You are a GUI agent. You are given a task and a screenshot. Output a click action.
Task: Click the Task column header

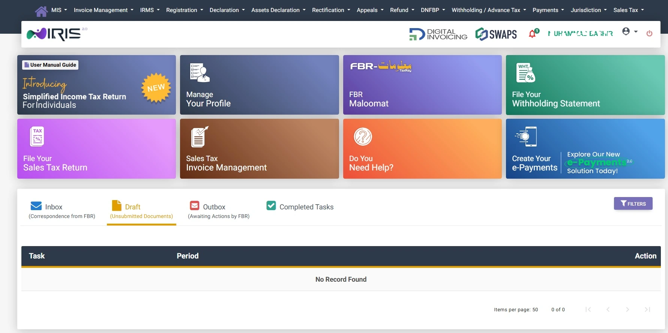37,256
